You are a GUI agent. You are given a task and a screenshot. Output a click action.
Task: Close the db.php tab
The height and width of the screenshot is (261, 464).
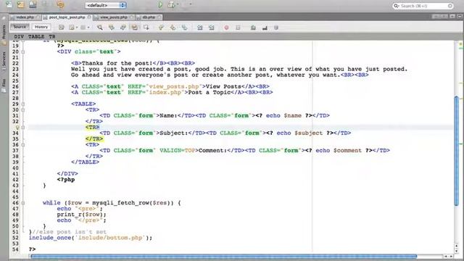pyautogui.click(x=159, y=17)
